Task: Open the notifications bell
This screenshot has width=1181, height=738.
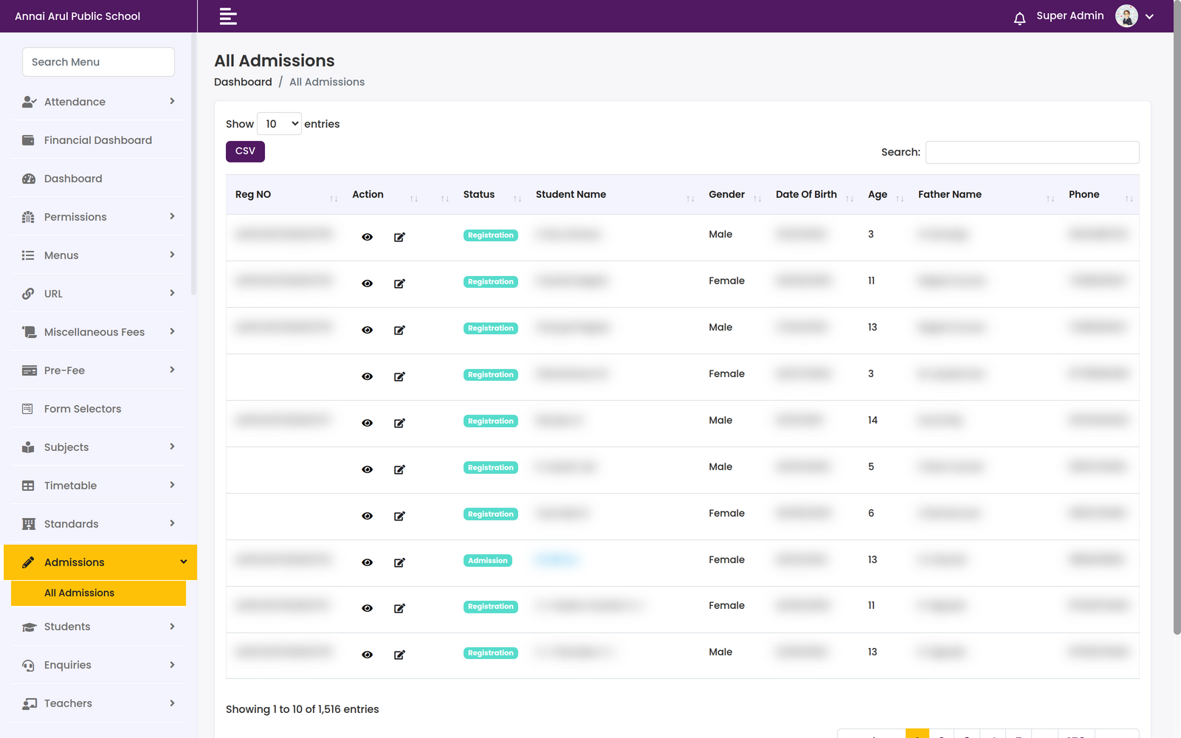Action: coord(1019,18)
